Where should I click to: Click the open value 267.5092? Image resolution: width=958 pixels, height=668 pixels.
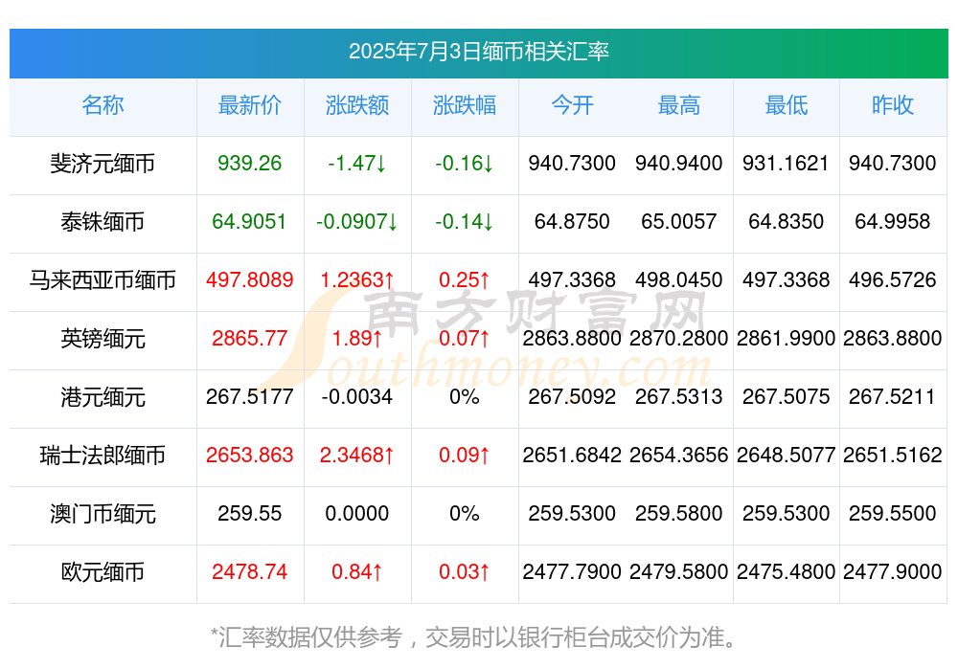(x=572, y=396)
